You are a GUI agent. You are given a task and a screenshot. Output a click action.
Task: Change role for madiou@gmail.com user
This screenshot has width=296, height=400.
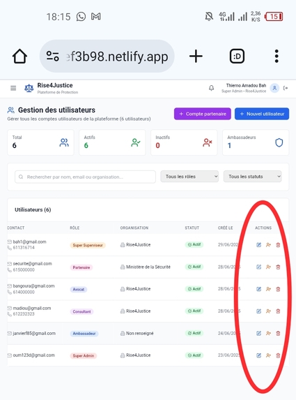[268, 311]
